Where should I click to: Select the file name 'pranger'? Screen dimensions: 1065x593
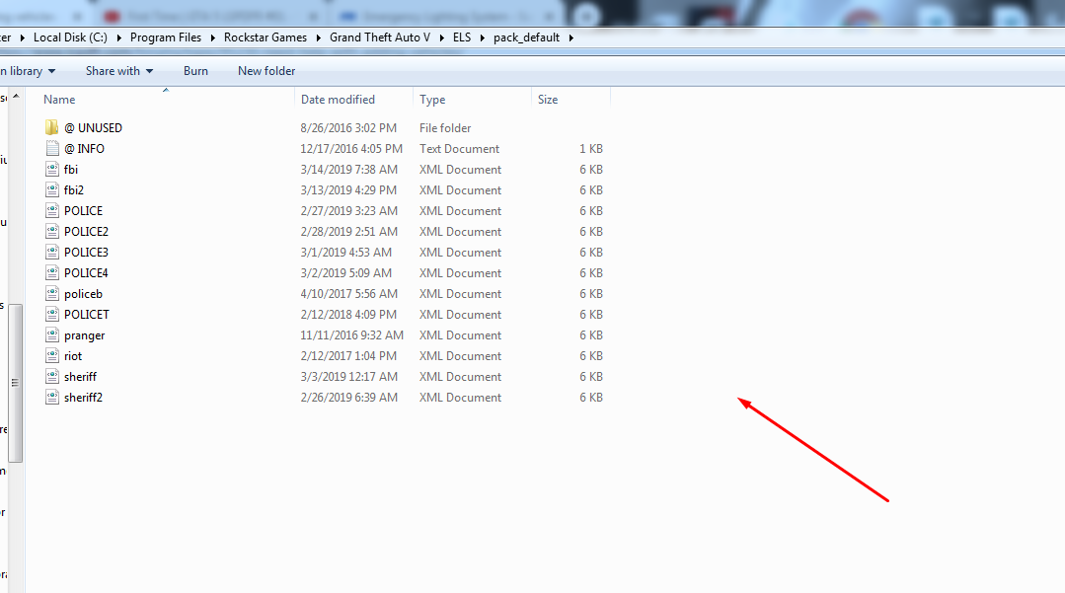click(84, 335)
